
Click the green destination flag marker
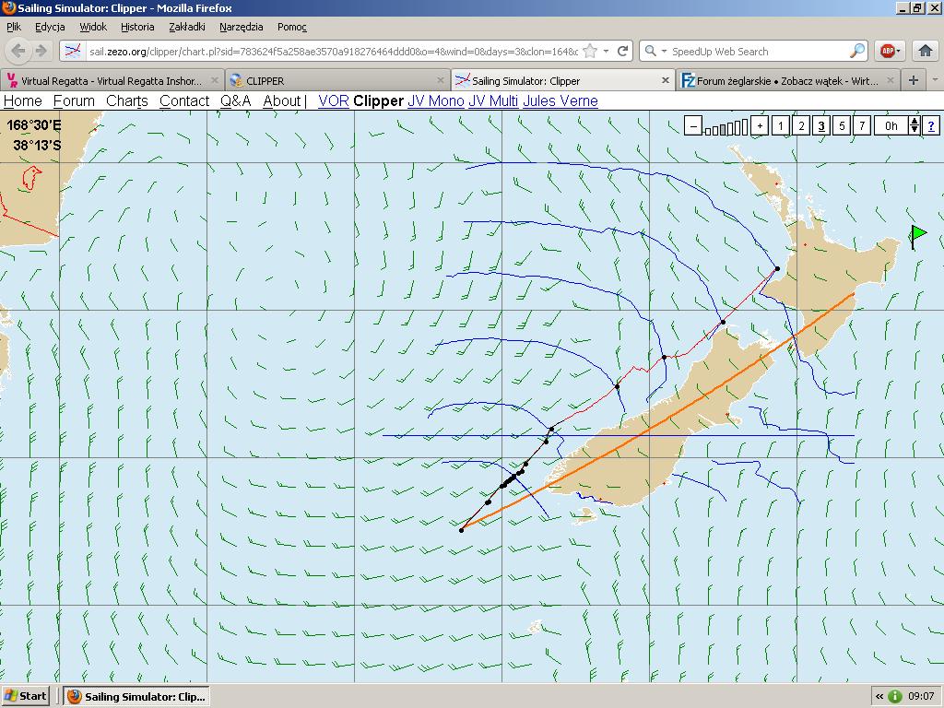[x=918, y=236]
